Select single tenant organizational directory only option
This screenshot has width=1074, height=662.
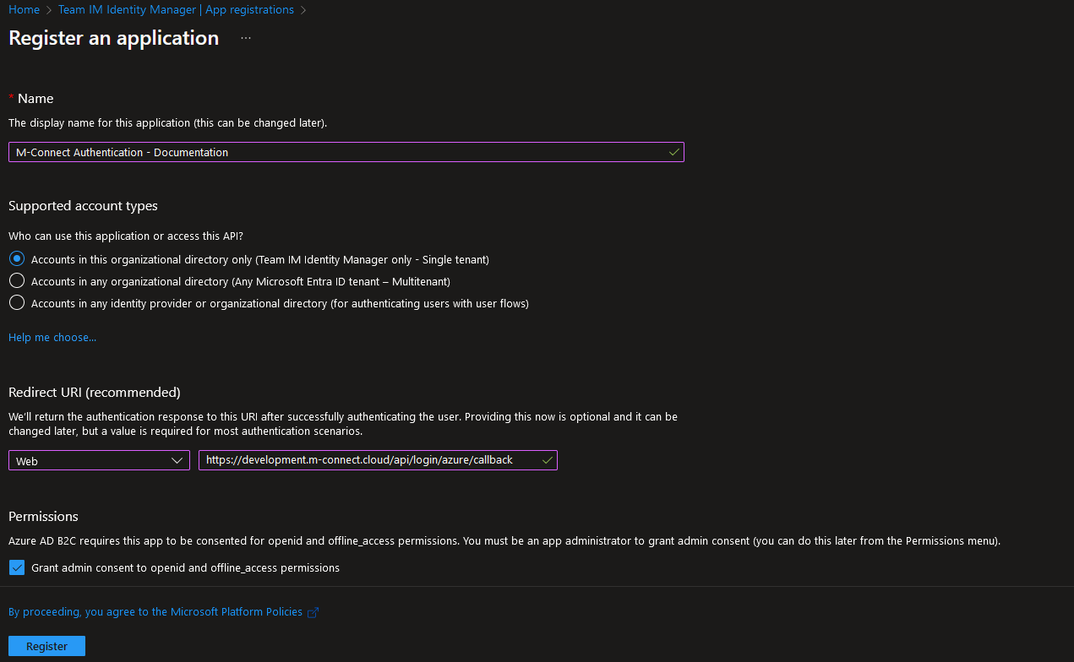coord(17,259)
